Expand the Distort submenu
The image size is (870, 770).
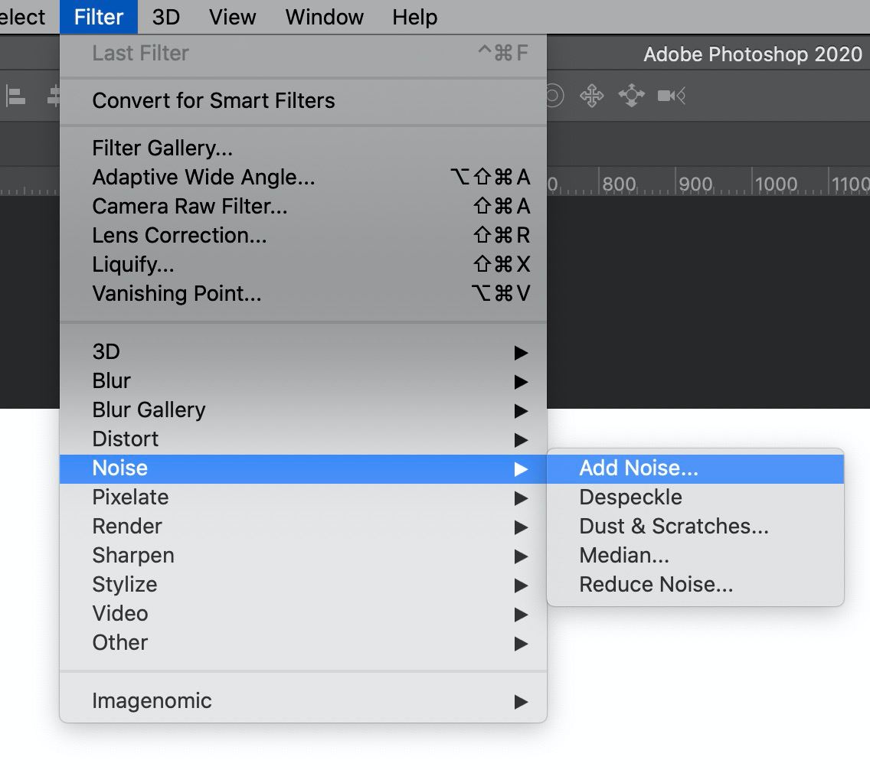click(x=303, y=439)
